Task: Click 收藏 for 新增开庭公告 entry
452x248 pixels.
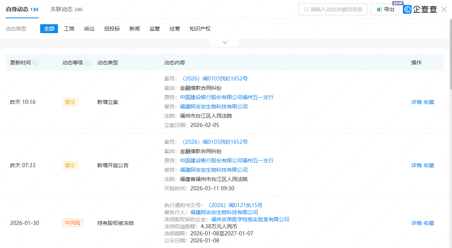Action: click(x=429, y=165)
